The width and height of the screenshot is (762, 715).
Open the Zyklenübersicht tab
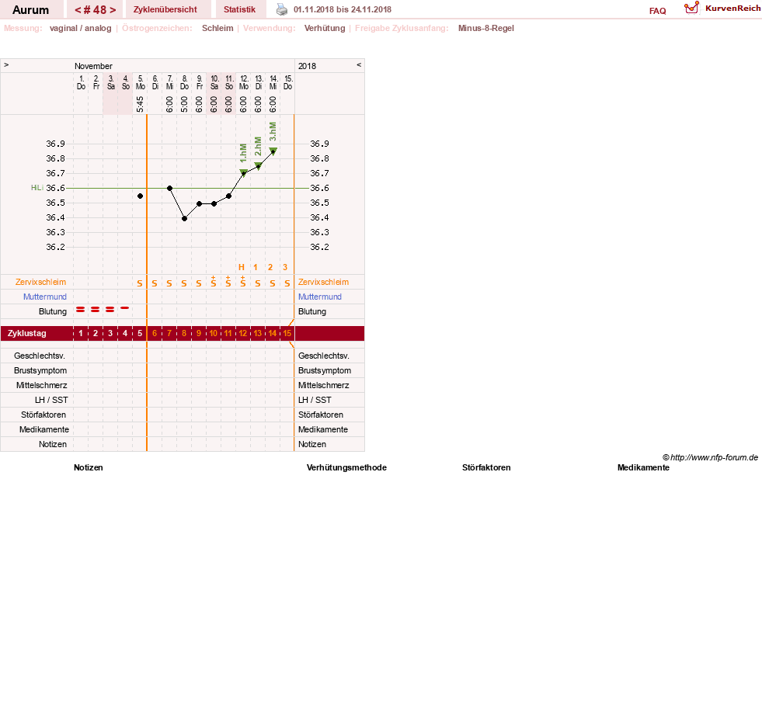point(165,9)
